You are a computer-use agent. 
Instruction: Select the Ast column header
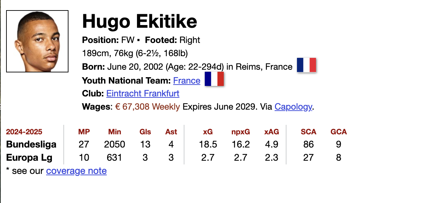[x=171, y=132]
